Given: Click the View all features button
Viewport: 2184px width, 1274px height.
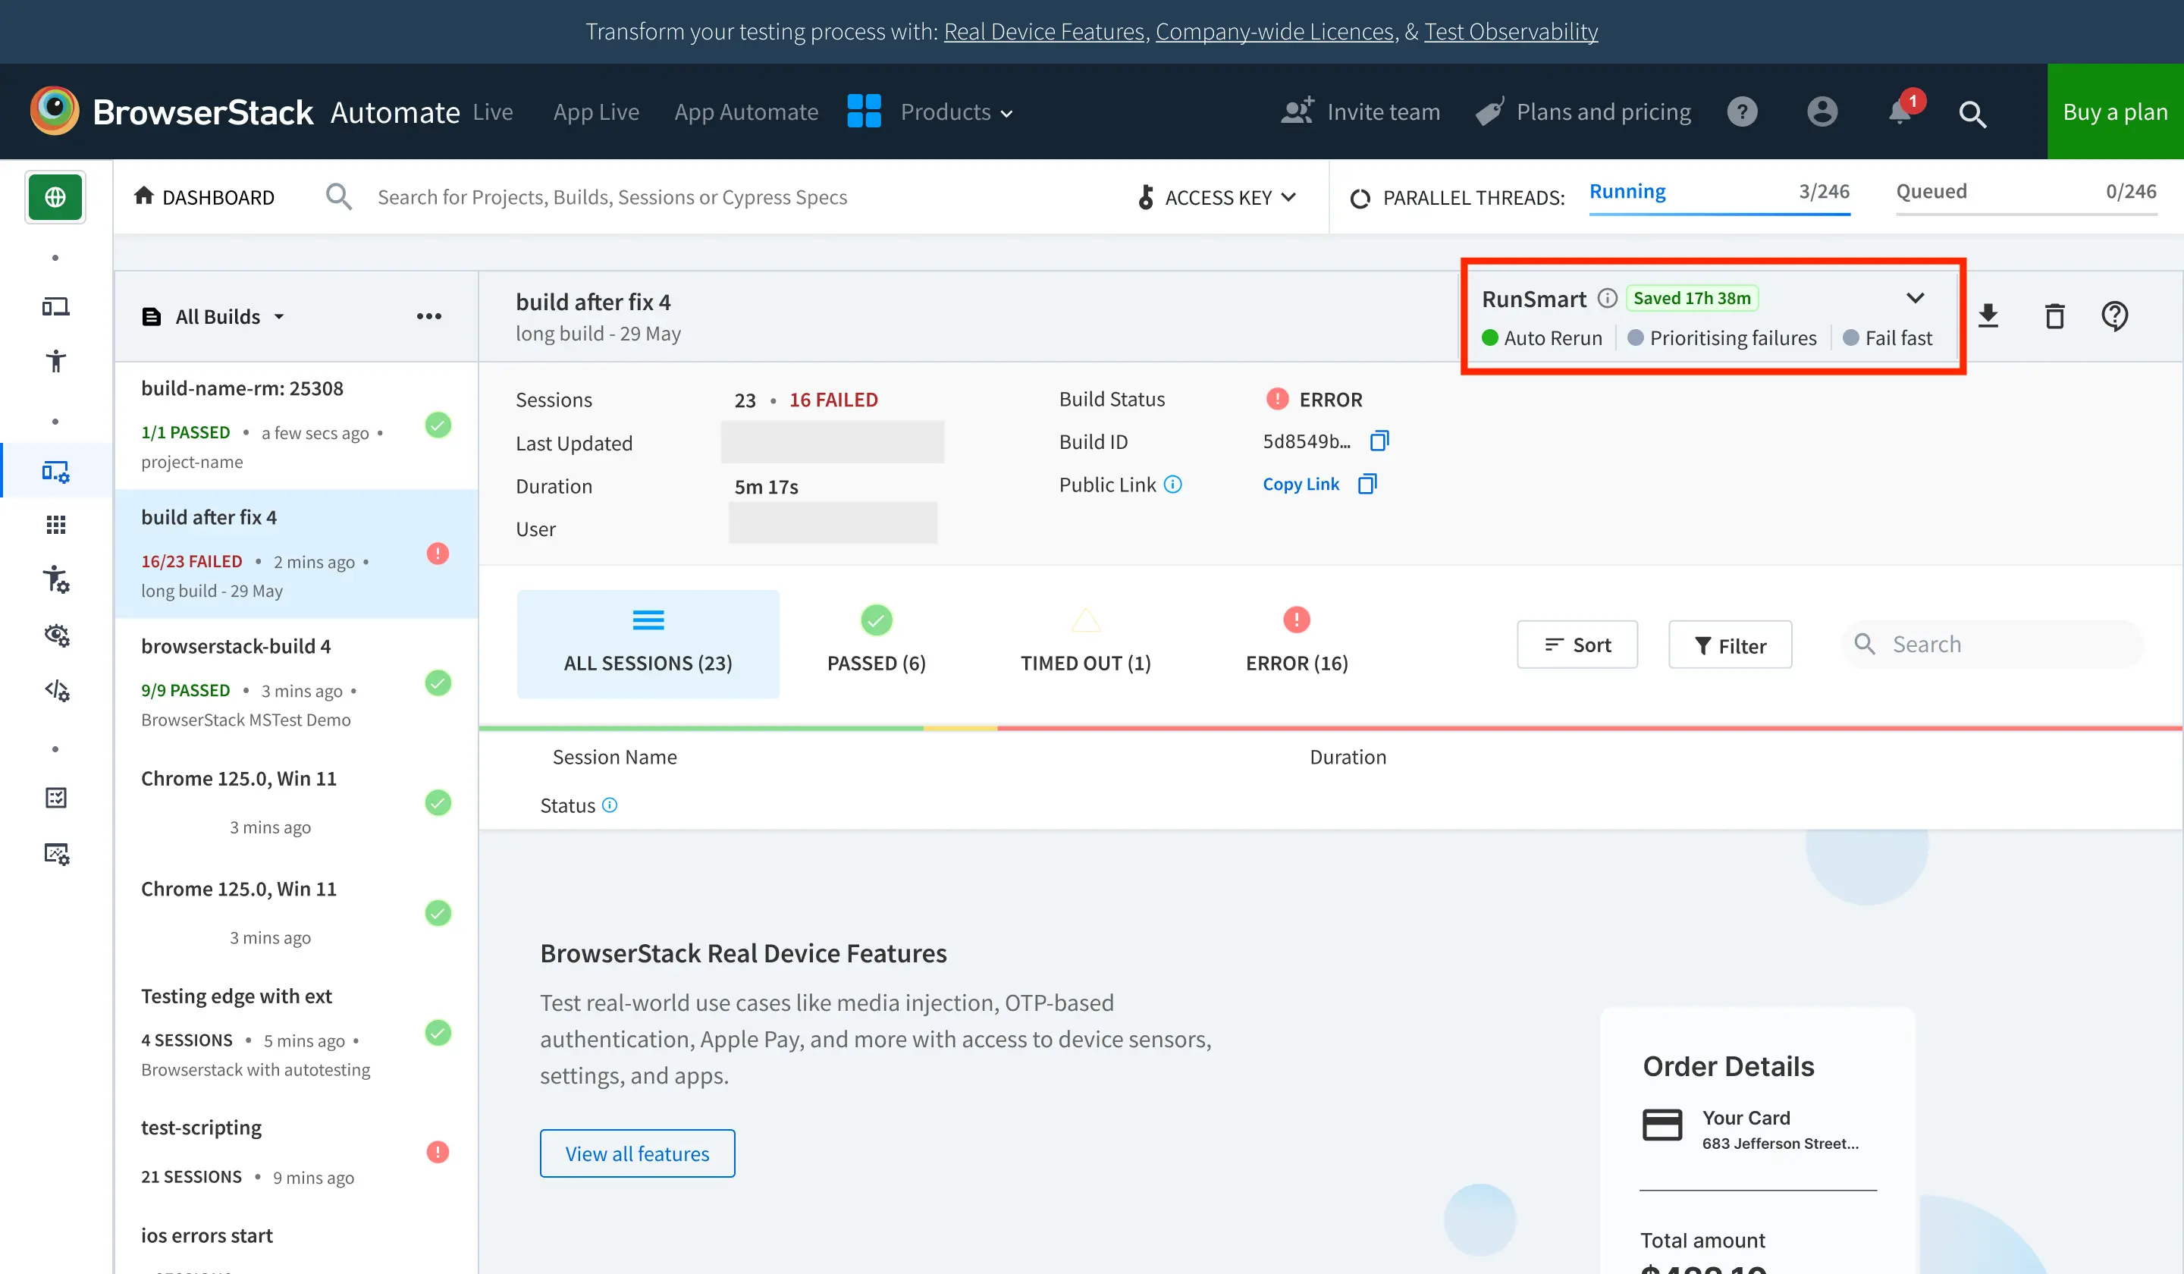Looking at the screenshot, I should pos(637,1153).
